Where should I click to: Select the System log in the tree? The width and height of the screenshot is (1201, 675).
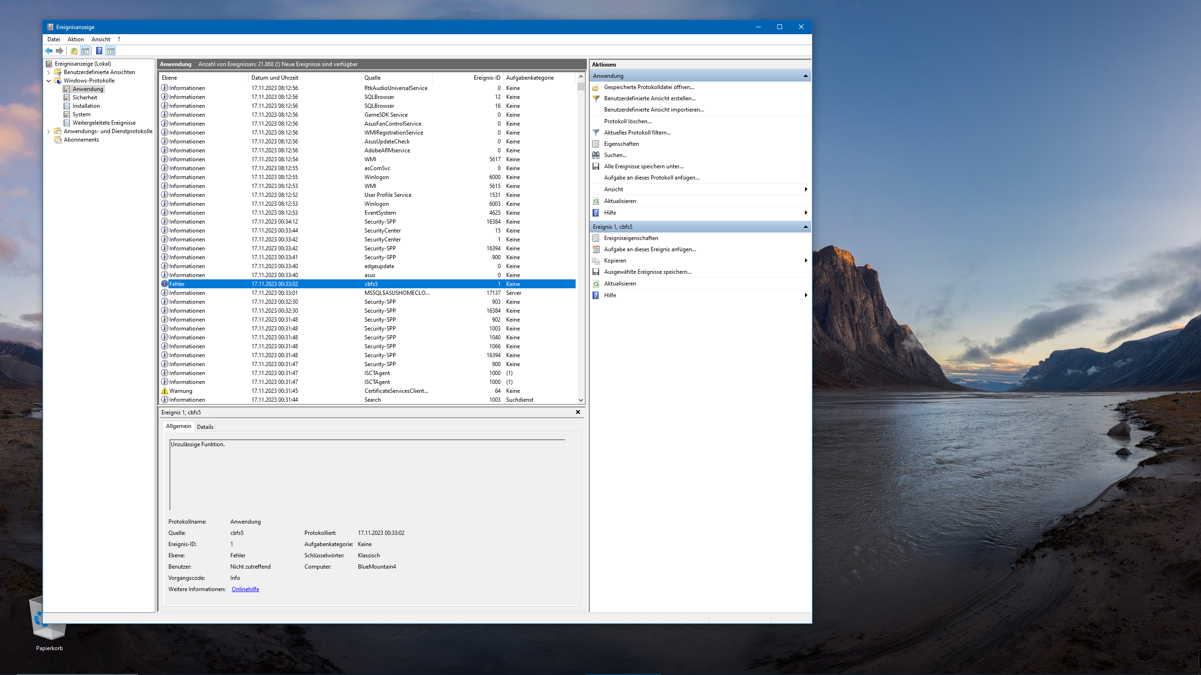click(x=81, y=114)
